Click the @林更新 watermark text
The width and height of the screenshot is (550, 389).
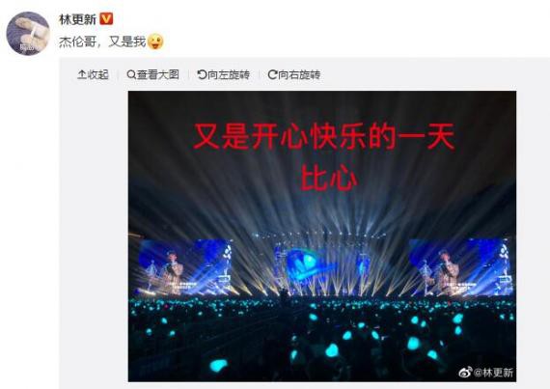click(x=493, y=373)
